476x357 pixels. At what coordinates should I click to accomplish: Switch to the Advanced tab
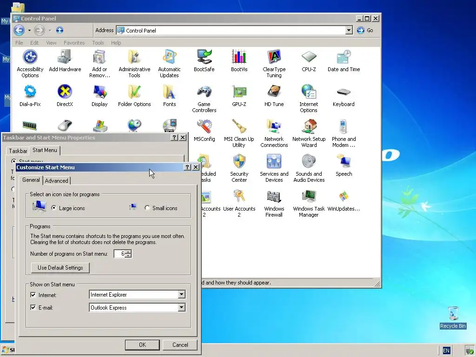click(x=56, y=181)
